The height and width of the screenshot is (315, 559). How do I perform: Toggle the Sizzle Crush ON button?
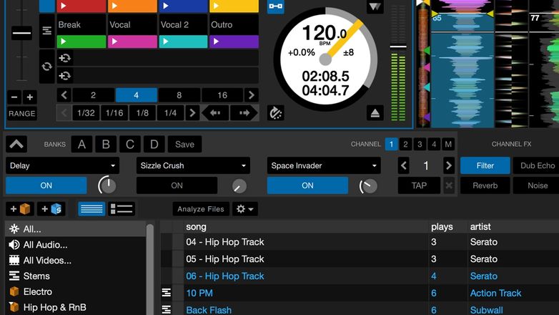pyautogui.click(x=177, y=185)
